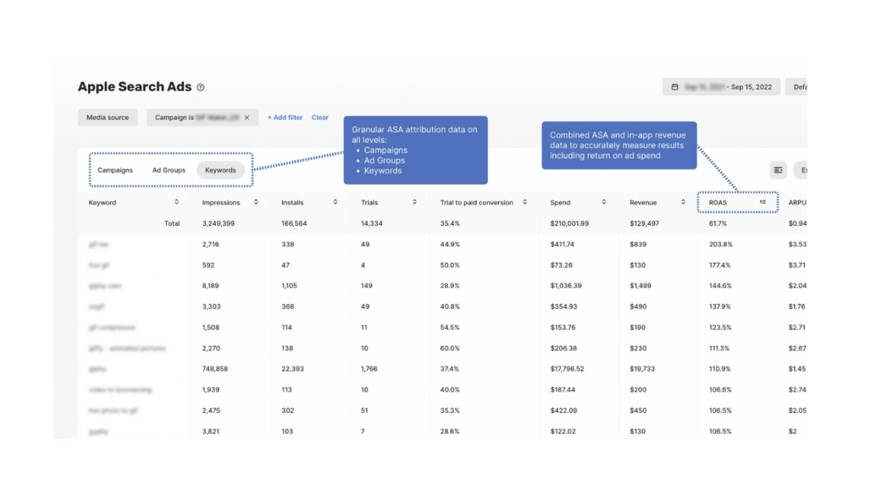This screenshot has height=499, width=887.
Task: Click the installs cell showing 1,105
Action: [290, 286]
